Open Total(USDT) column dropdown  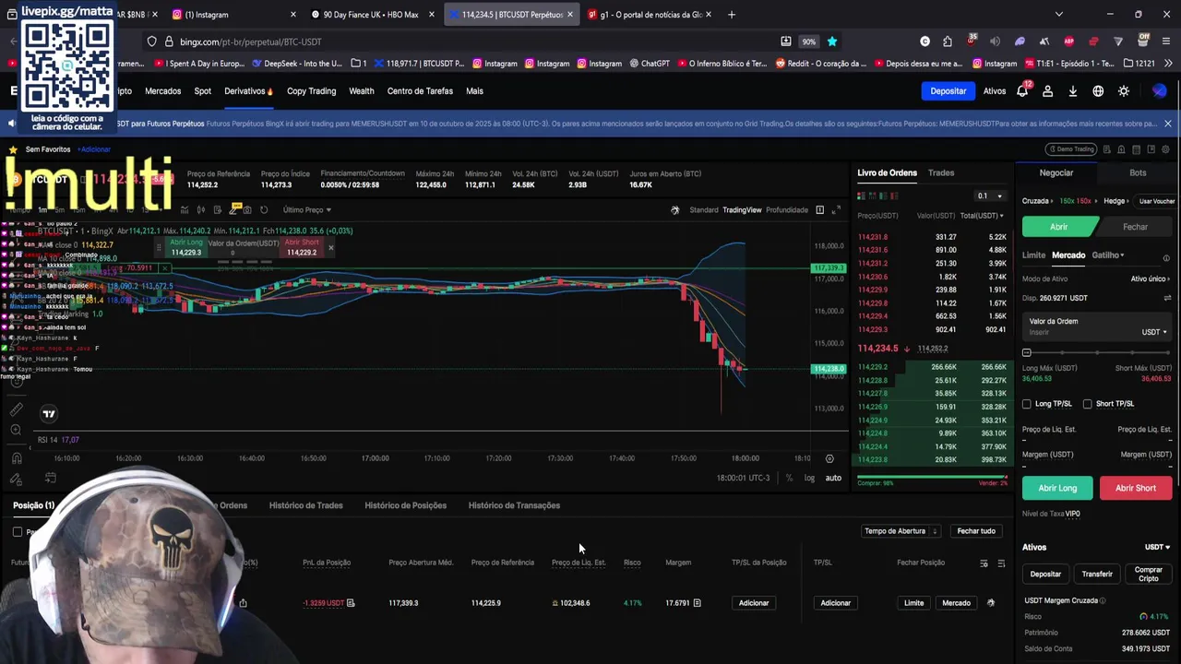point(982,216)
